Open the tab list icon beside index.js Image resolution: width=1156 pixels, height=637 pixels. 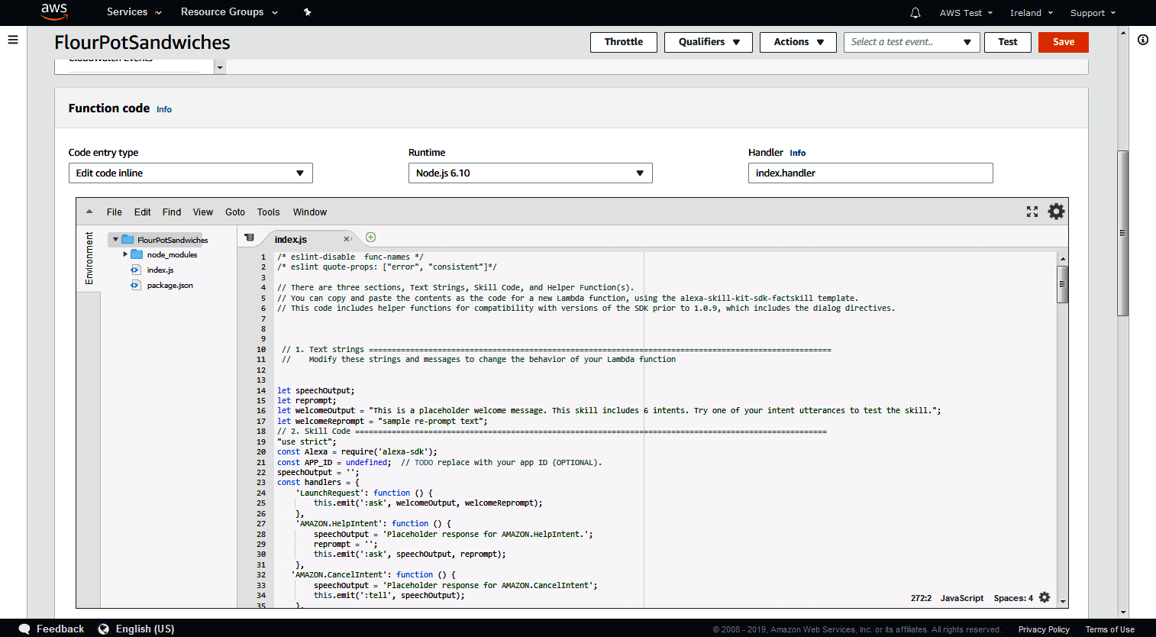[249, 238]
